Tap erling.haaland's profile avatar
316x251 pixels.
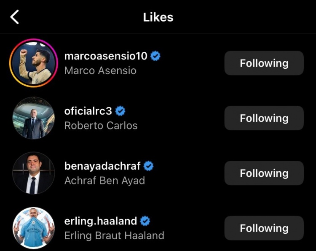pyautogui.click(x=33, y=228)
